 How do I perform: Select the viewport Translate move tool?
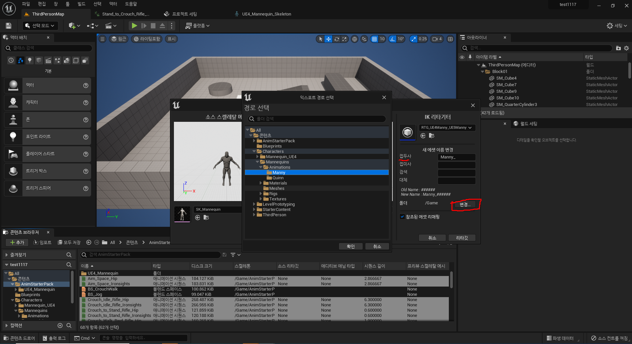(328, 39)
